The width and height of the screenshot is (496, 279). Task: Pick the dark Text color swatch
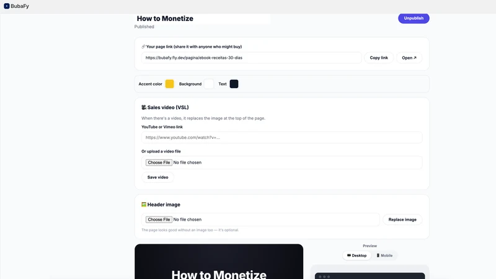coord(234,84)
